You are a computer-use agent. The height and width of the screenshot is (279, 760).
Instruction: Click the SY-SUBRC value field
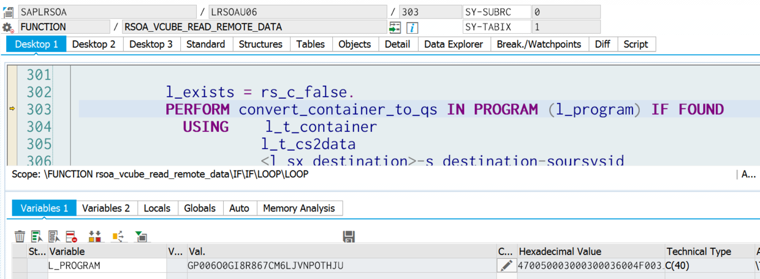(565, 12)
